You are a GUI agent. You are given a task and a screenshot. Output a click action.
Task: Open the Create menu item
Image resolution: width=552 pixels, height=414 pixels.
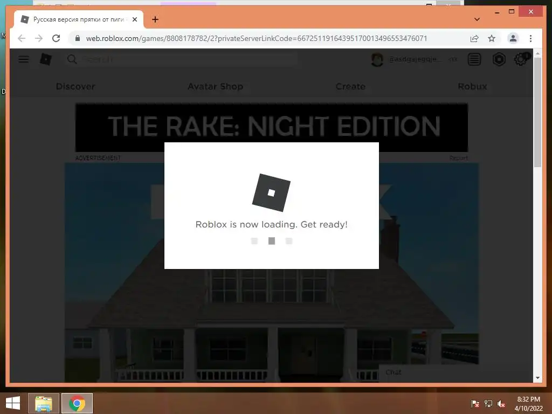350,86
